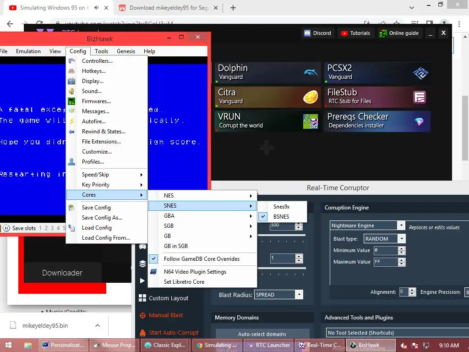Select save slot 3 in BizHawk
This screenshot has height=352, width=469.
(52, 228)
